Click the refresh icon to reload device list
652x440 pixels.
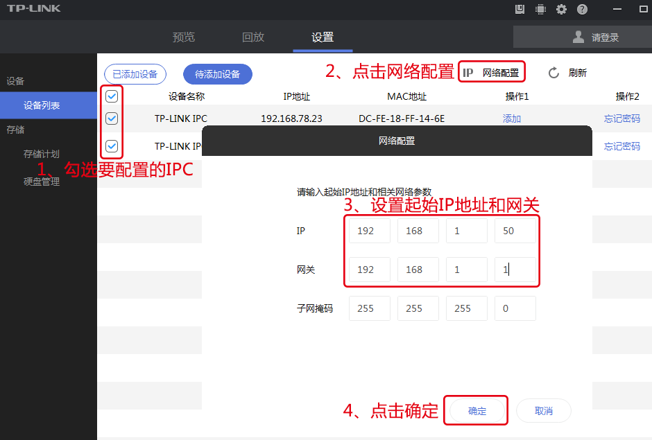pos(553,71)
